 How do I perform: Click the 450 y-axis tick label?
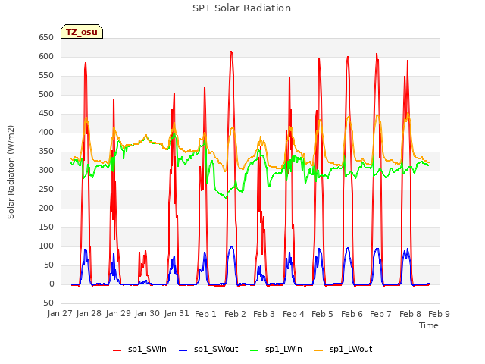[46, 113]
